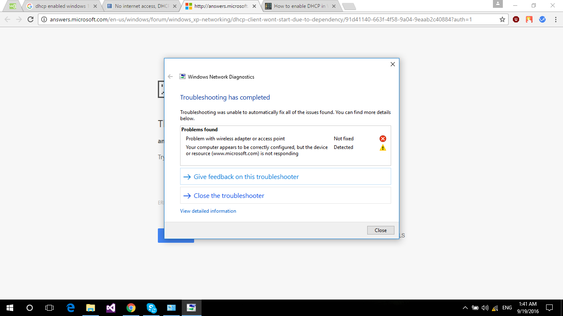Image resolution: width=563 pixels, height=316 pixels.
Task: Click the Chrome profile user icon
Action: point(498,4)
